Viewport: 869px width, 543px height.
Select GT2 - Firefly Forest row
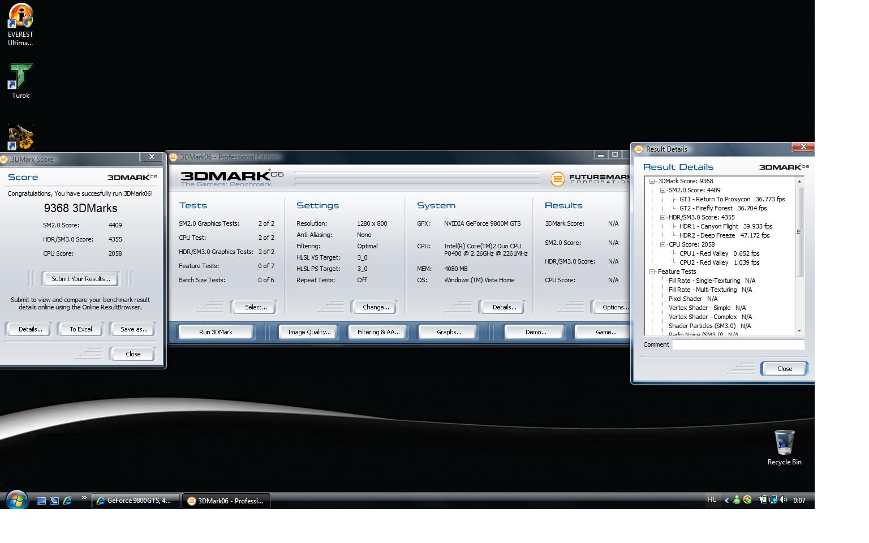[723, 208]
